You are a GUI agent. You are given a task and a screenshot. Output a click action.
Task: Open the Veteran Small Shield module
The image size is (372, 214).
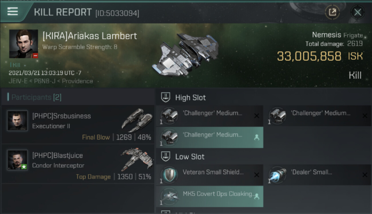209,175
